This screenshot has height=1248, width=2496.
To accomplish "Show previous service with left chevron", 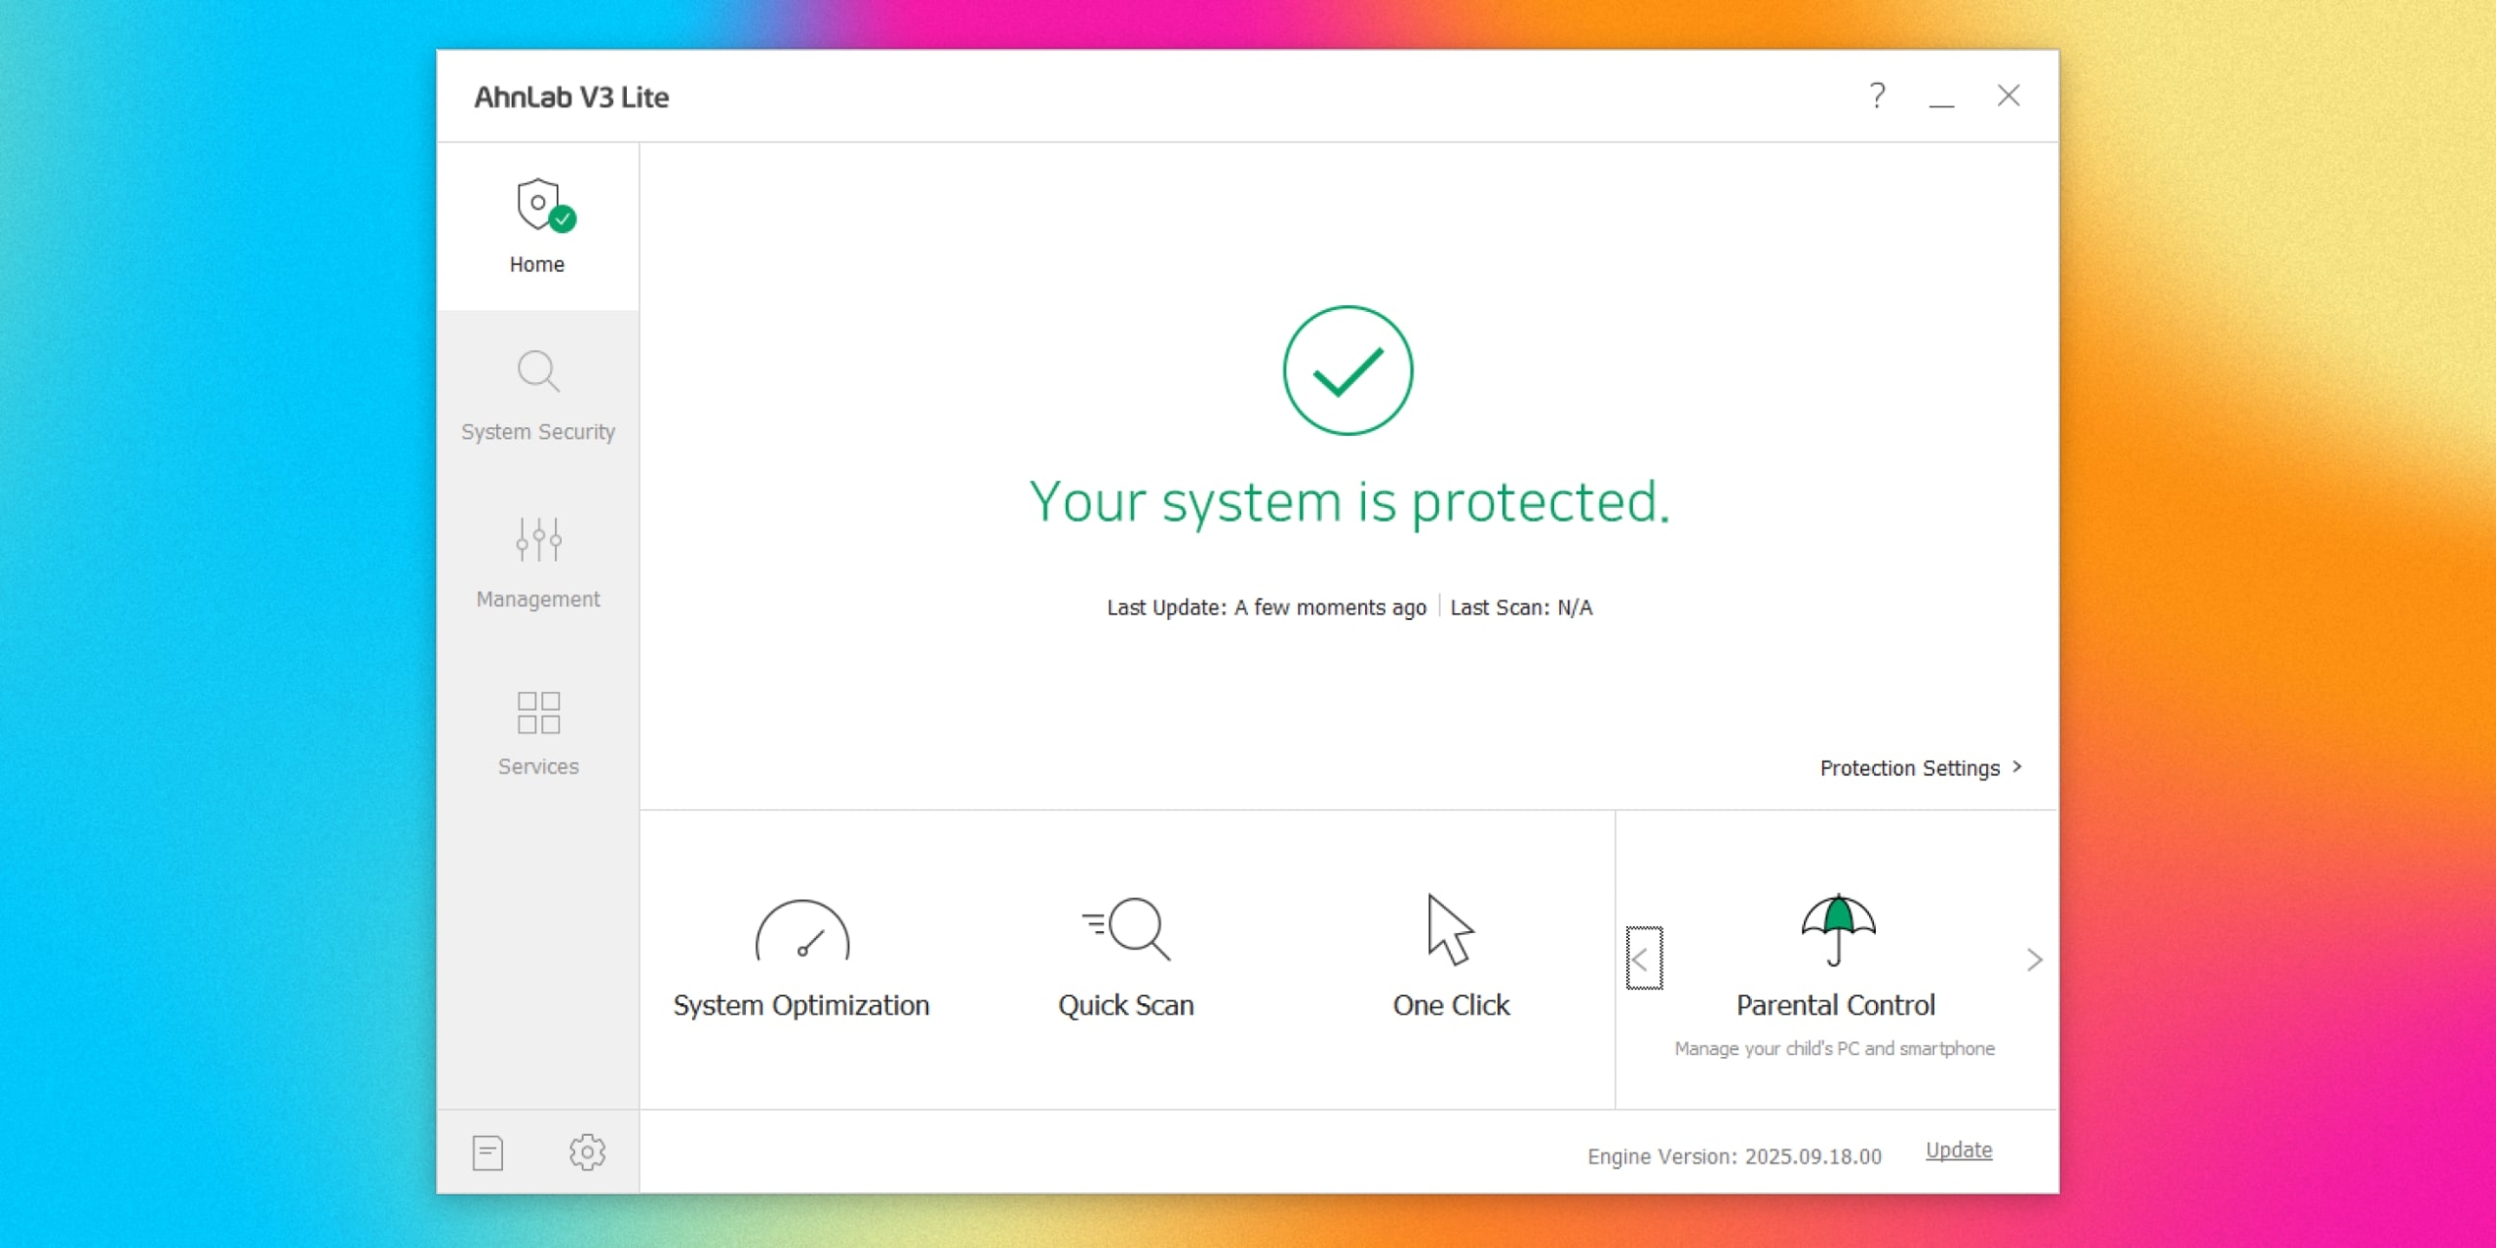I will click(x=1643, y=959).
